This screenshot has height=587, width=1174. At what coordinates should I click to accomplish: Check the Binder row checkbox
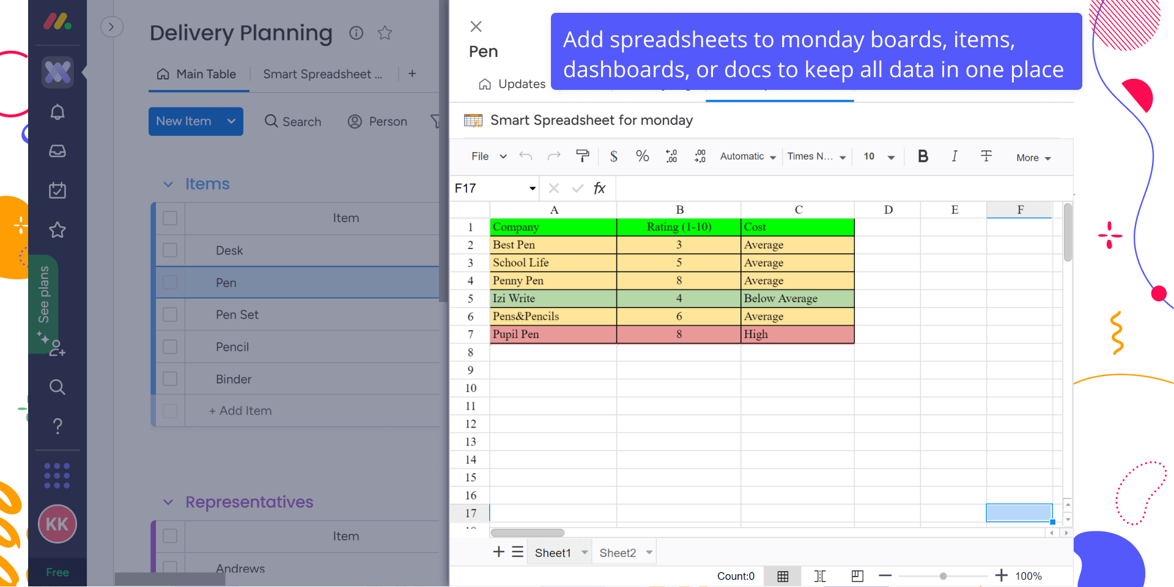click(x=170, y=379)
